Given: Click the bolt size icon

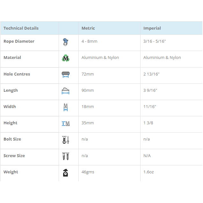Looking at the screenshot, I should 66,140.
